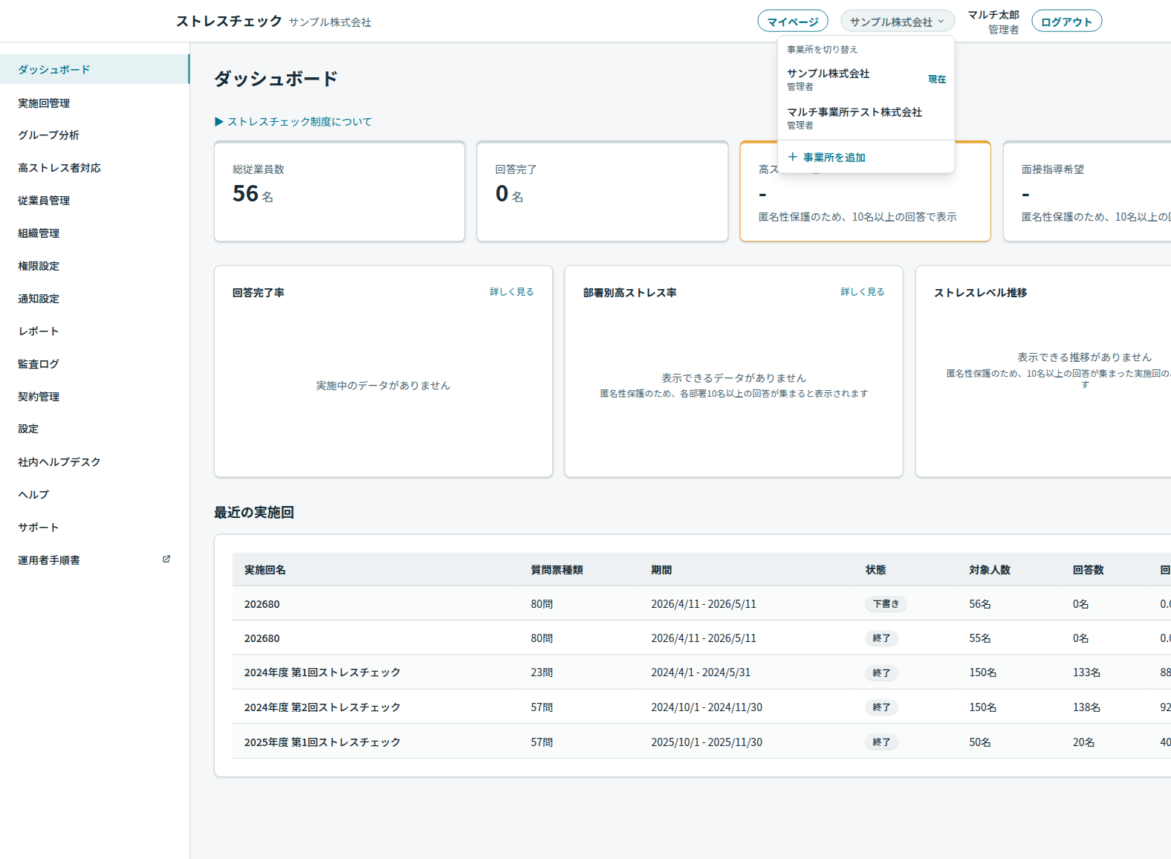Viewport: 1171px width, 859px height.
Task: Open 2025年度 第1回ストレスチェック row
Action: tap(701, 742)
